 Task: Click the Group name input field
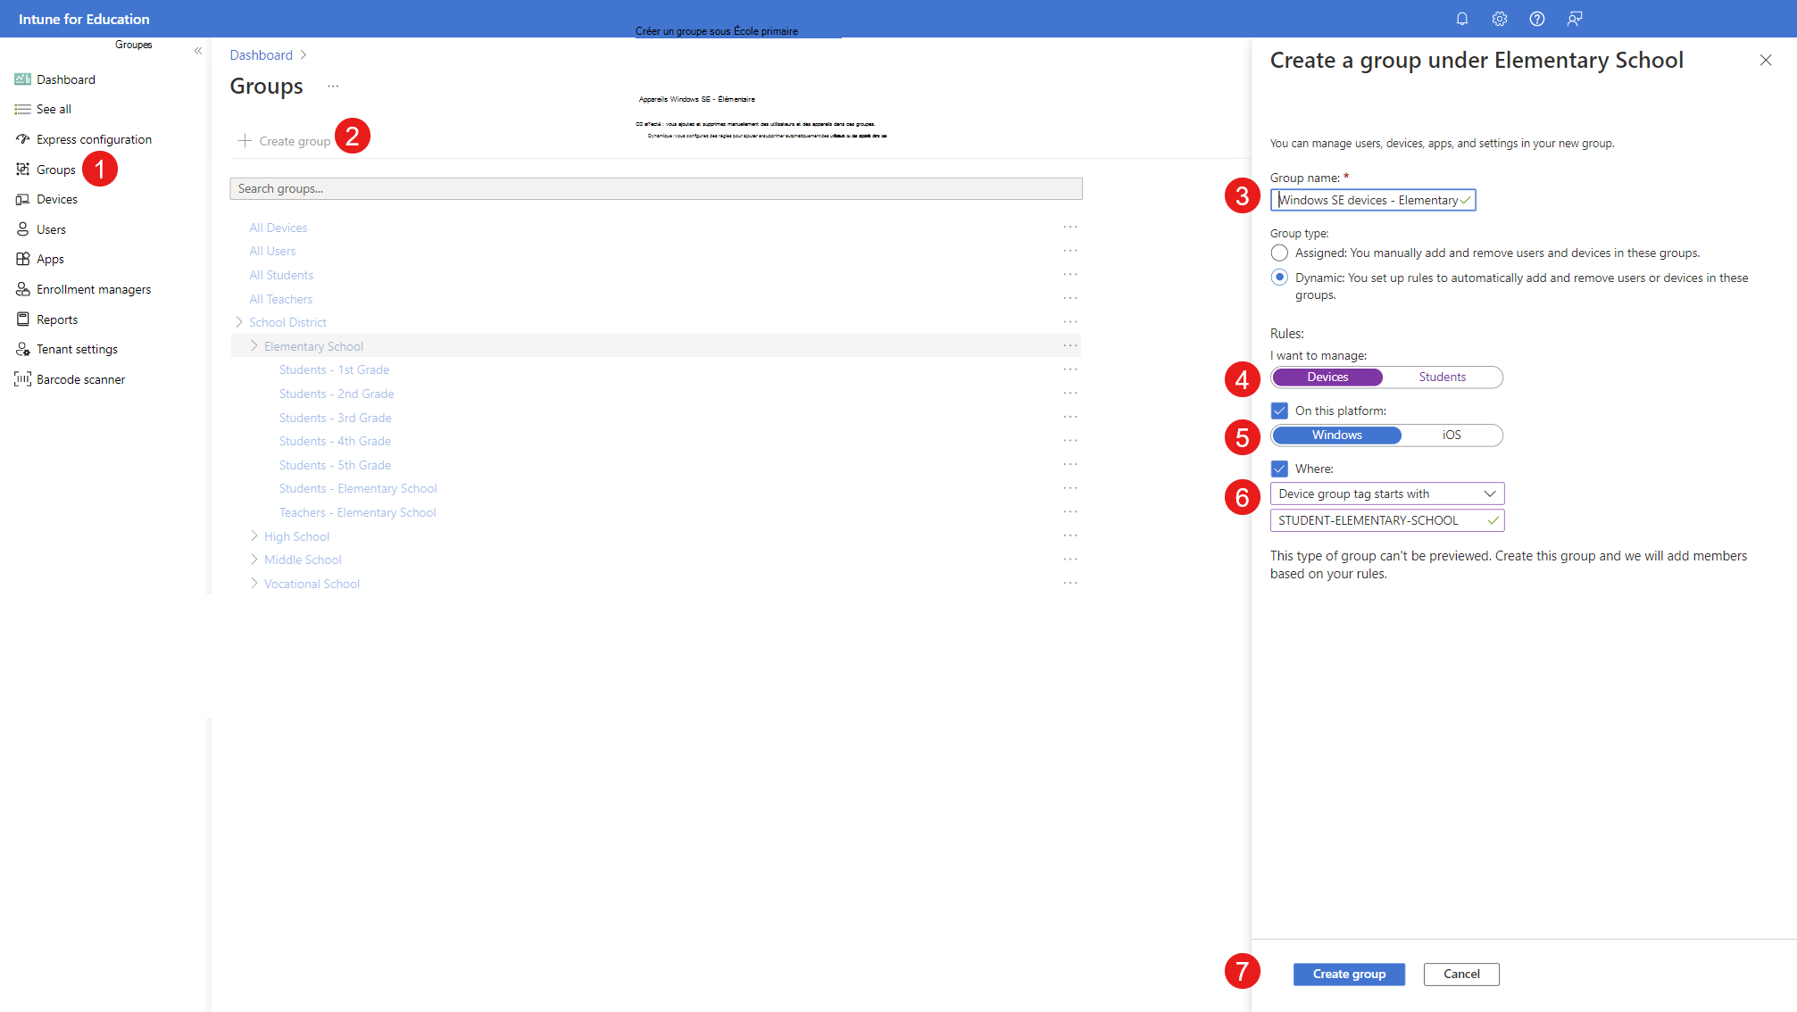point(1372,200)
